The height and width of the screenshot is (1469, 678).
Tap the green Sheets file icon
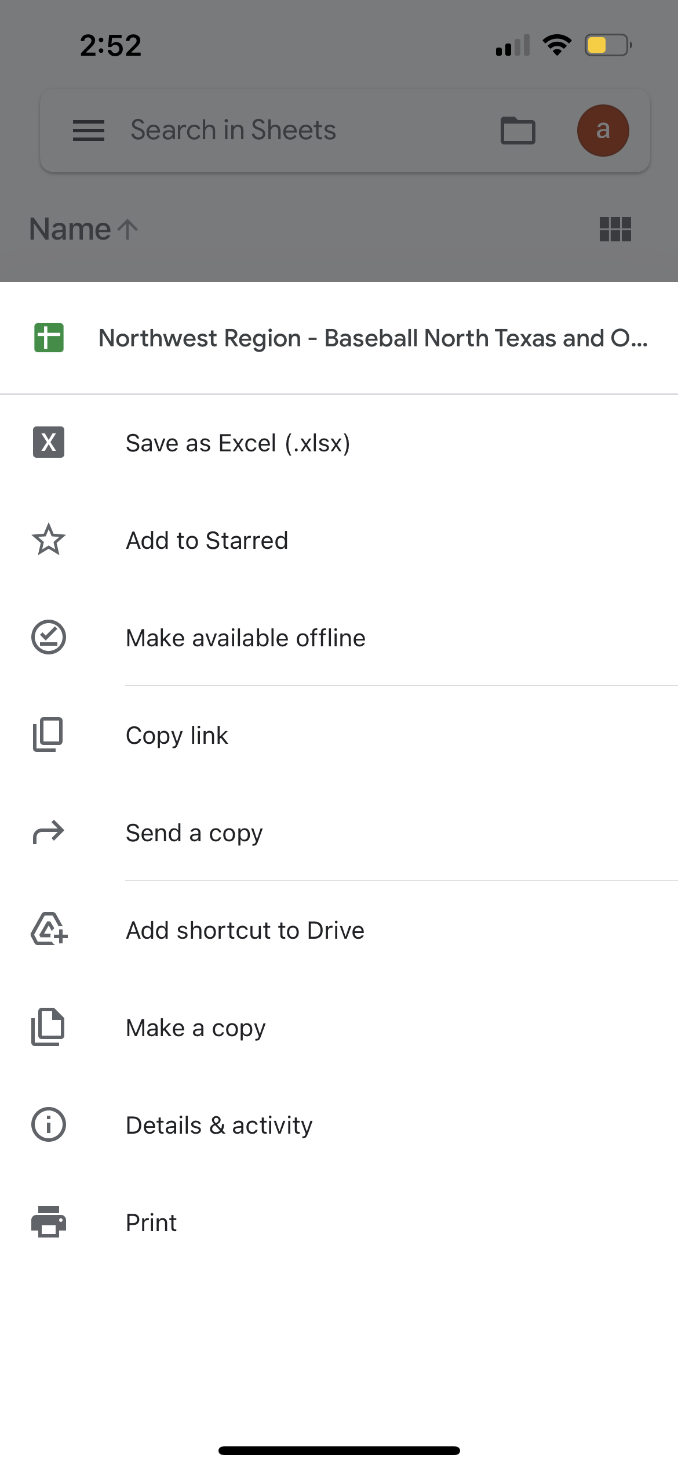click(49, 338)
